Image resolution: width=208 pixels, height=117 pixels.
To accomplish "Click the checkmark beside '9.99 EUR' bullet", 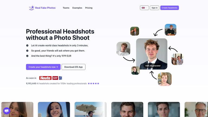I will point(27,56).
